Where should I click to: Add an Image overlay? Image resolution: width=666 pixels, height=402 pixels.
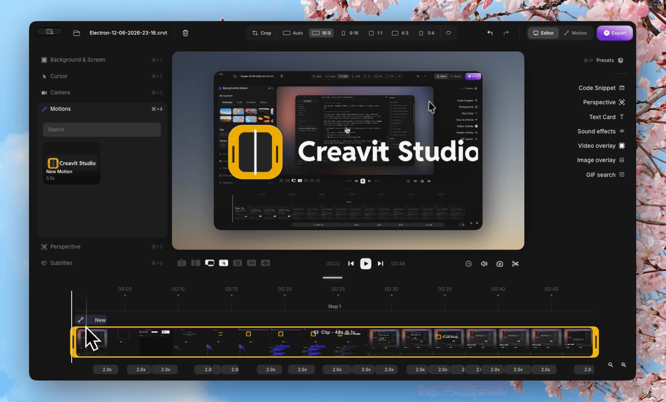(x=600, y=160)
